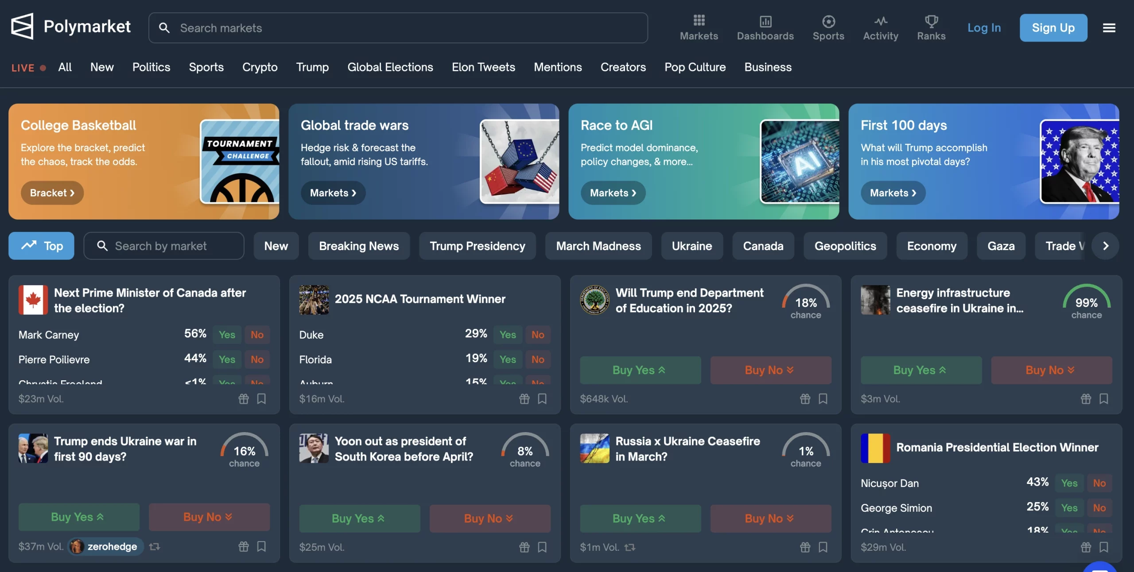Open Markets on Race to AGI banner
1134x572 pixels.
[x=613, y=193]
